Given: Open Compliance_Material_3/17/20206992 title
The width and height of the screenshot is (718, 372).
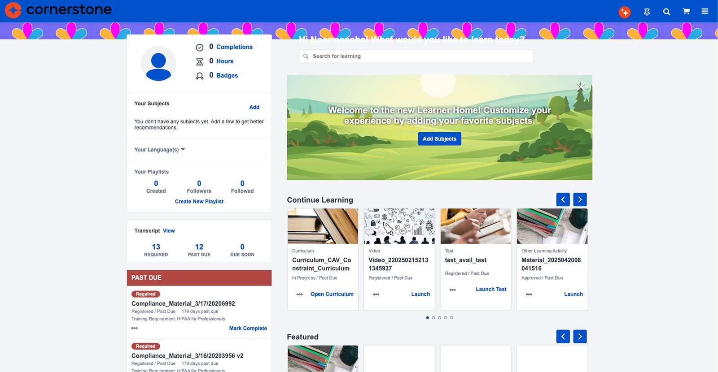Looking at the screenshot, I should [183, 303].
